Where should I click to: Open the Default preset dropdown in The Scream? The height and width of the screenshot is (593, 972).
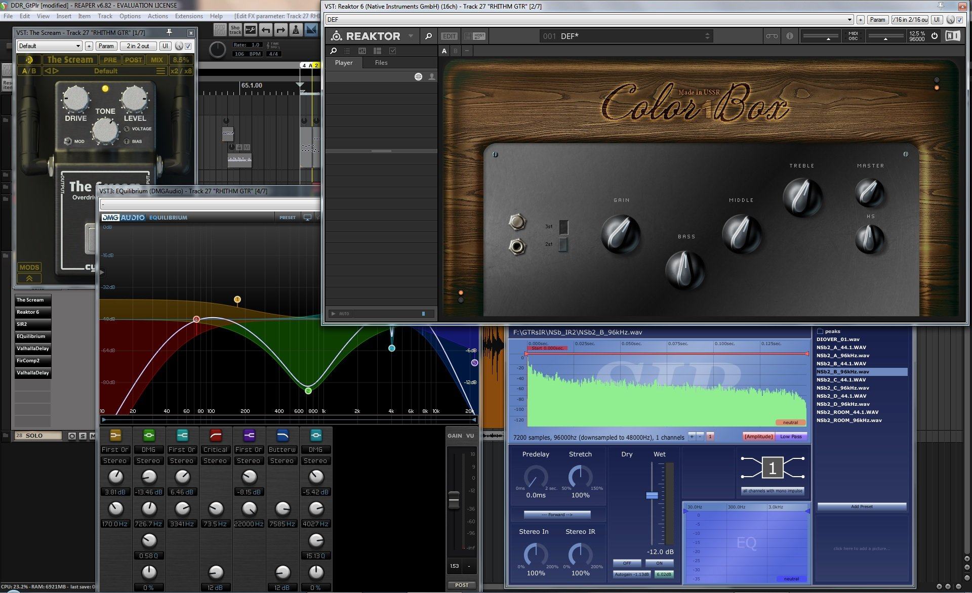[49, 46]
